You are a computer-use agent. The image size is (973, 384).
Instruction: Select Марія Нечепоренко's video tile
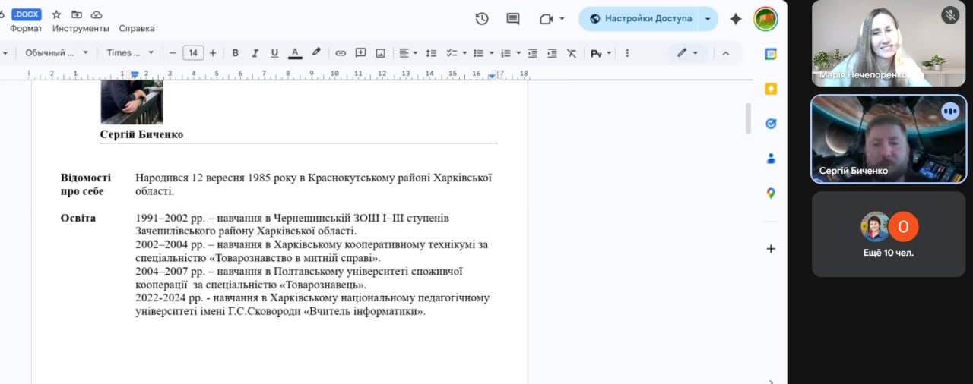(x=889, y=43)
